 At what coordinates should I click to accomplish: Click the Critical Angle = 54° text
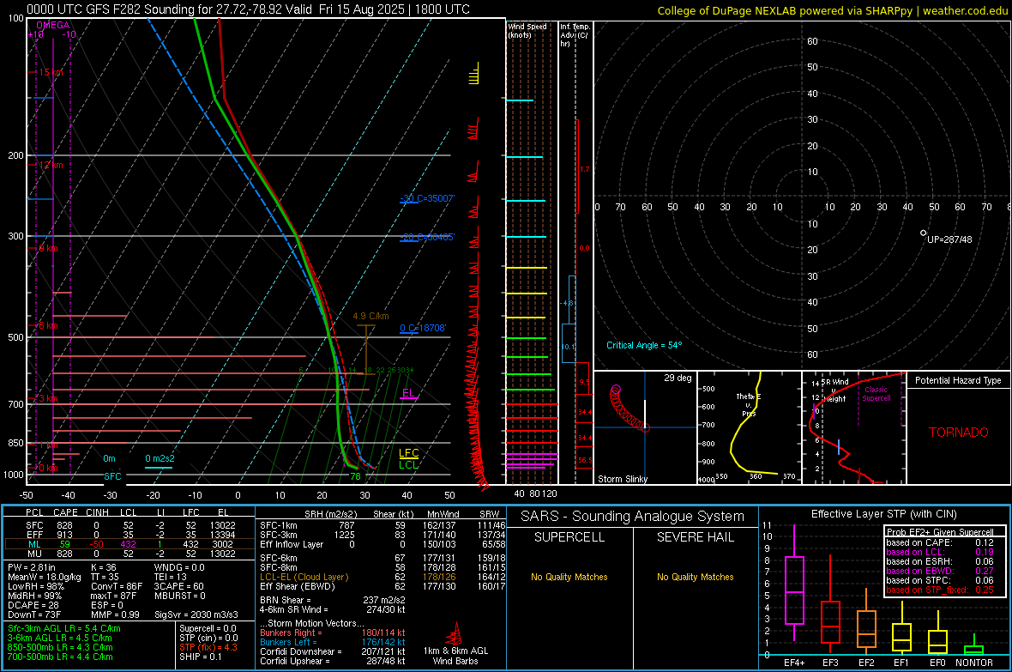(x=644, y=345)
